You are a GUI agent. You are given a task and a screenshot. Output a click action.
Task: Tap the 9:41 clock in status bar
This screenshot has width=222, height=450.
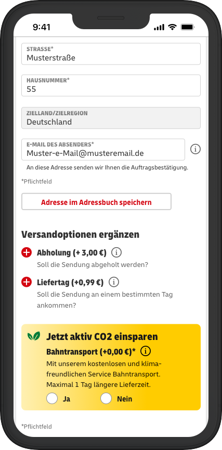coord(42,27)
